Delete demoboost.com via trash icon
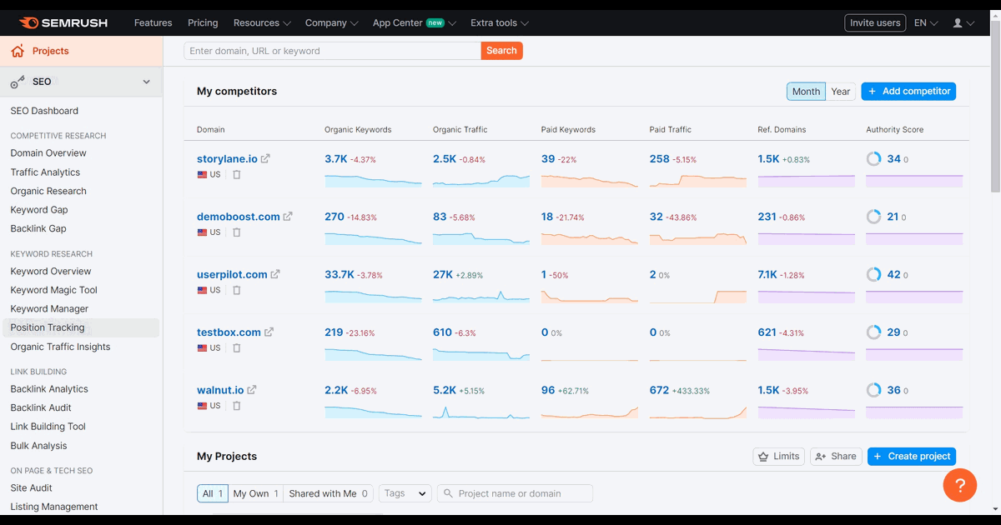The image size is (1001, 525). coord(237,232)
